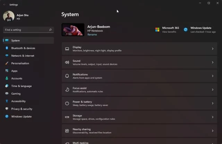The image size is (222, 144).
Task: Click the back arrow beside Settings title
Action: click(x=4, y=4)
